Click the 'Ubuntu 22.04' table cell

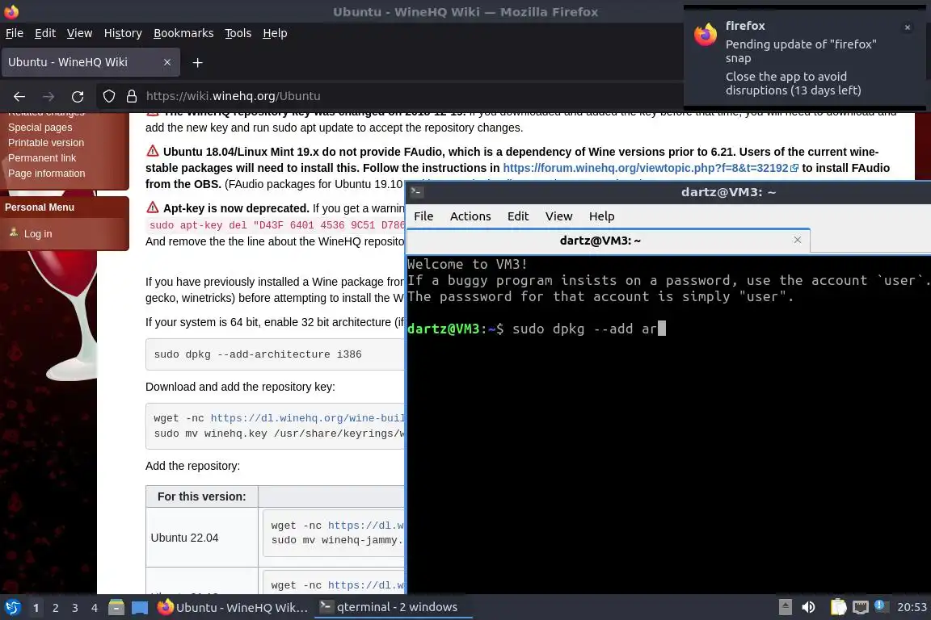pyautogui.click(x=202, y=538)
